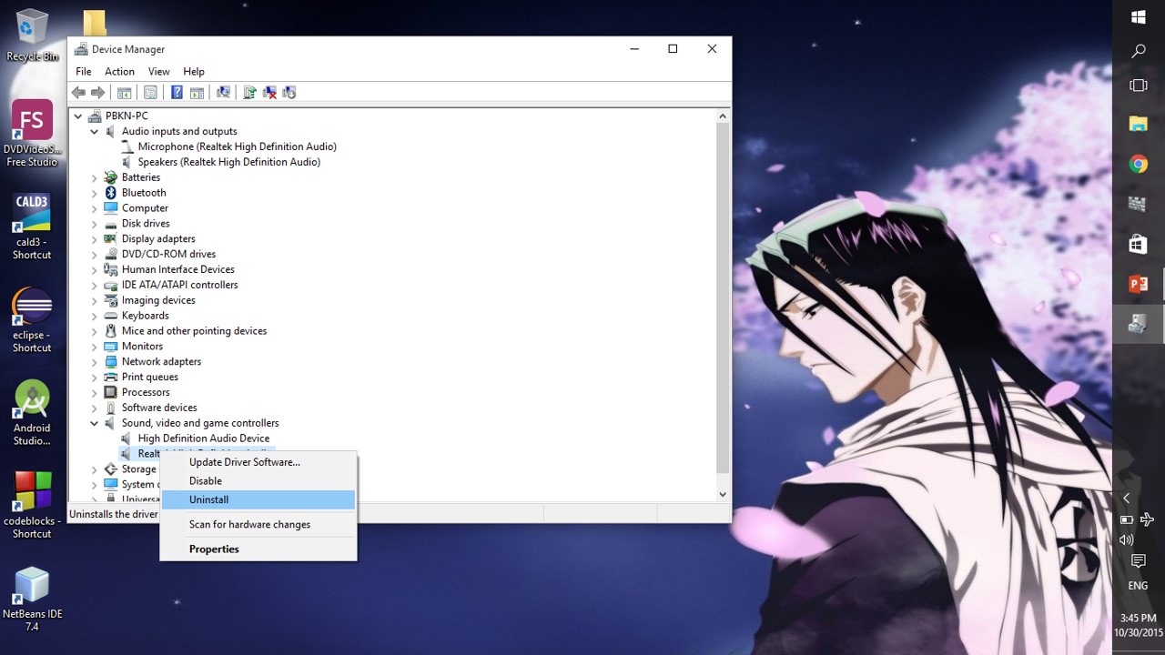Click the red X Uninstall toolbar icon
Image resolution: width=1165 pixels, height=655 pixels.
269,93
